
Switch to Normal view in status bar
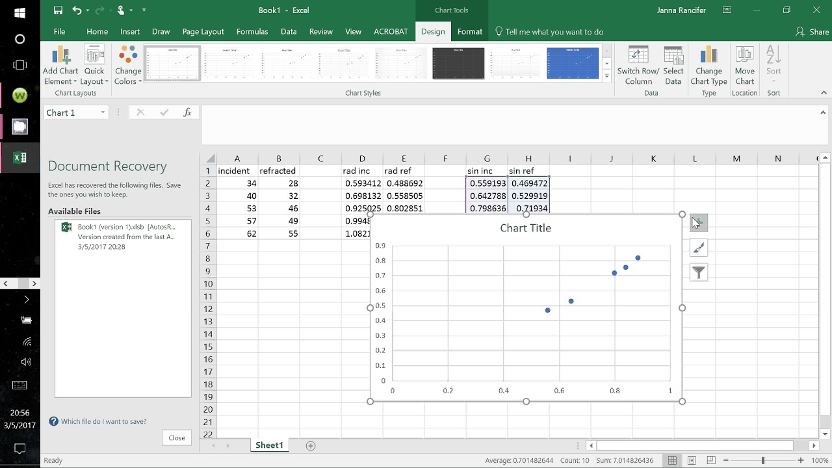tap(672, 460)
